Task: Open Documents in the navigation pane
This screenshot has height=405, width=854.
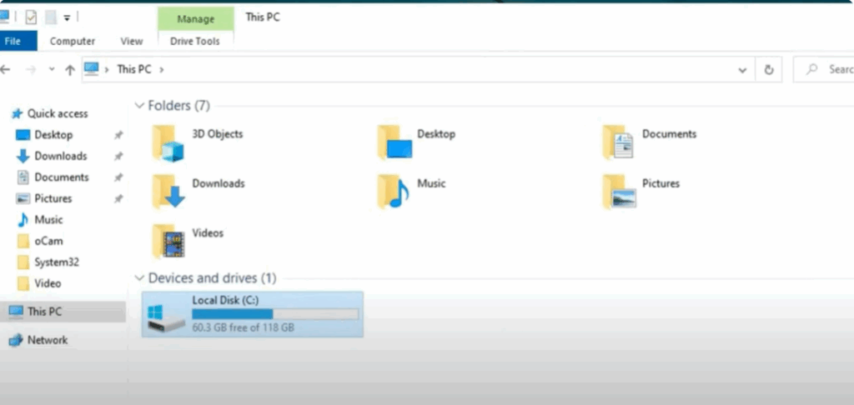Action: (x=62, y=177)
